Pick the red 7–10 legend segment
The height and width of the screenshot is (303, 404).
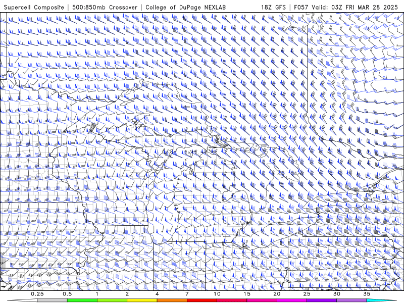pyautogui.click(x=201, y=300)
